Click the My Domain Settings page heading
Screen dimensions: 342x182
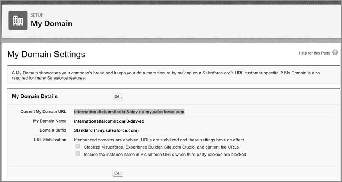coord(46,55)
